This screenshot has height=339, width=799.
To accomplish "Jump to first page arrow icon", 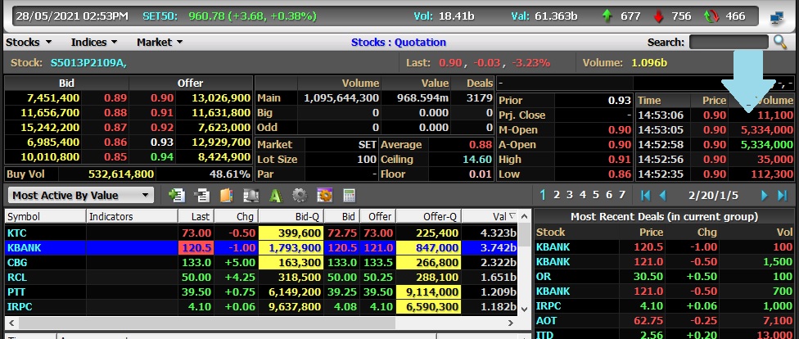I will (x=645, y=195).
